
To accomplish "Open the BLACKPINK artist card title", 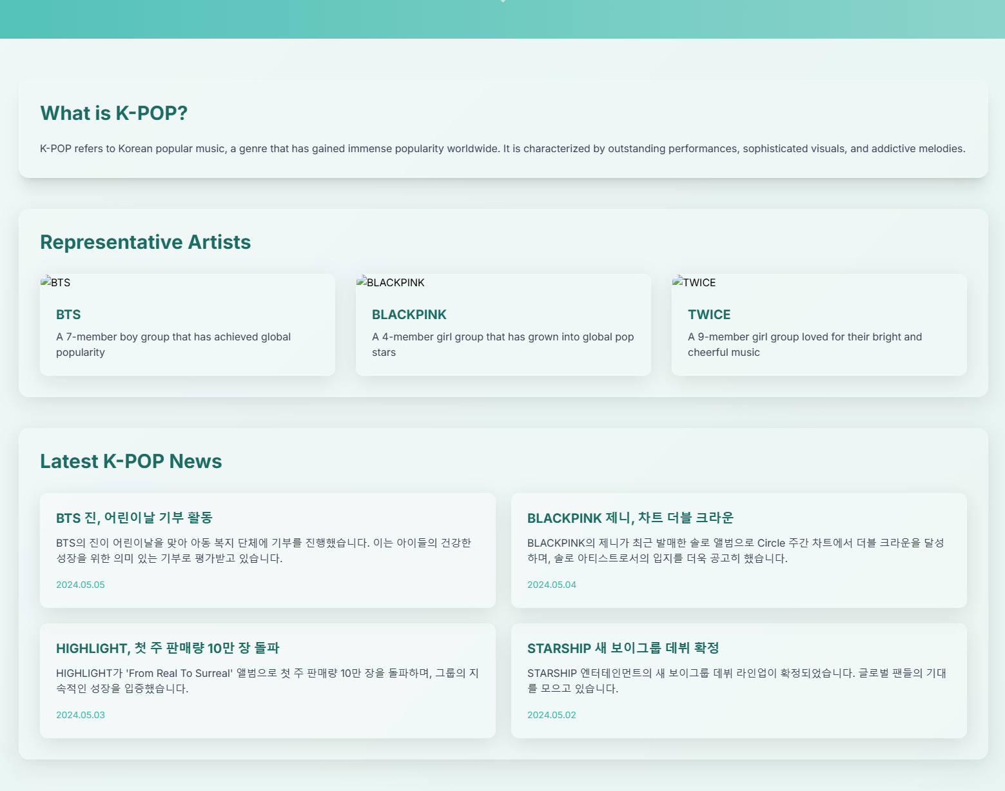I will pyautogui.click(x=409, y=315).
